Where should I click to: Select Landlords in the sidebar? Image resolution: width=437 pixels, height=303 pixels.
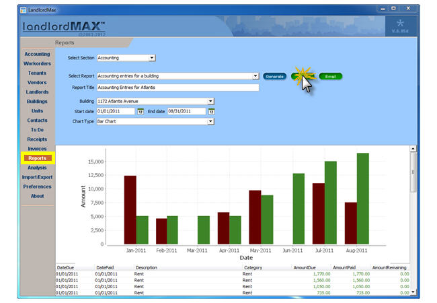coord(37,92)
